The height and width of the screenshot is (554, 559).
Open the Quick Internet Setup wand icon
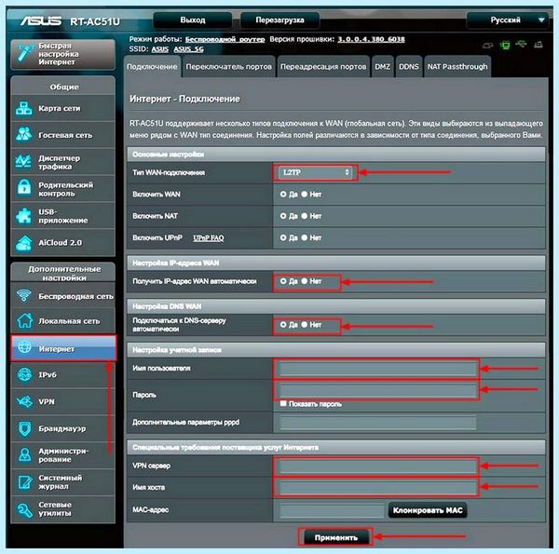(x=25, y=54)
